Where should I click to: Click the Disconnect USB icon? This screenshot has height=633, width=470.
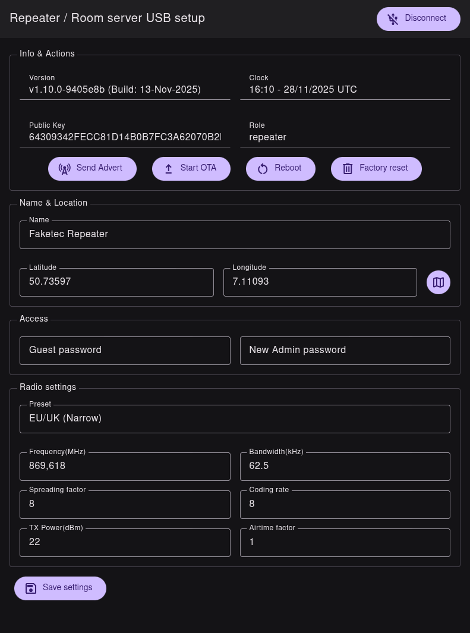click(393, 19)
